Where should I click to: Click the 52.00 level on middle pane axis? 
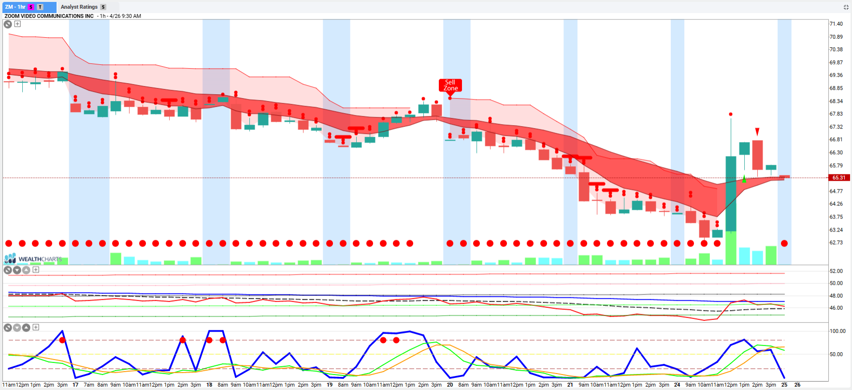pyautogui.click(x=836, y=271)
